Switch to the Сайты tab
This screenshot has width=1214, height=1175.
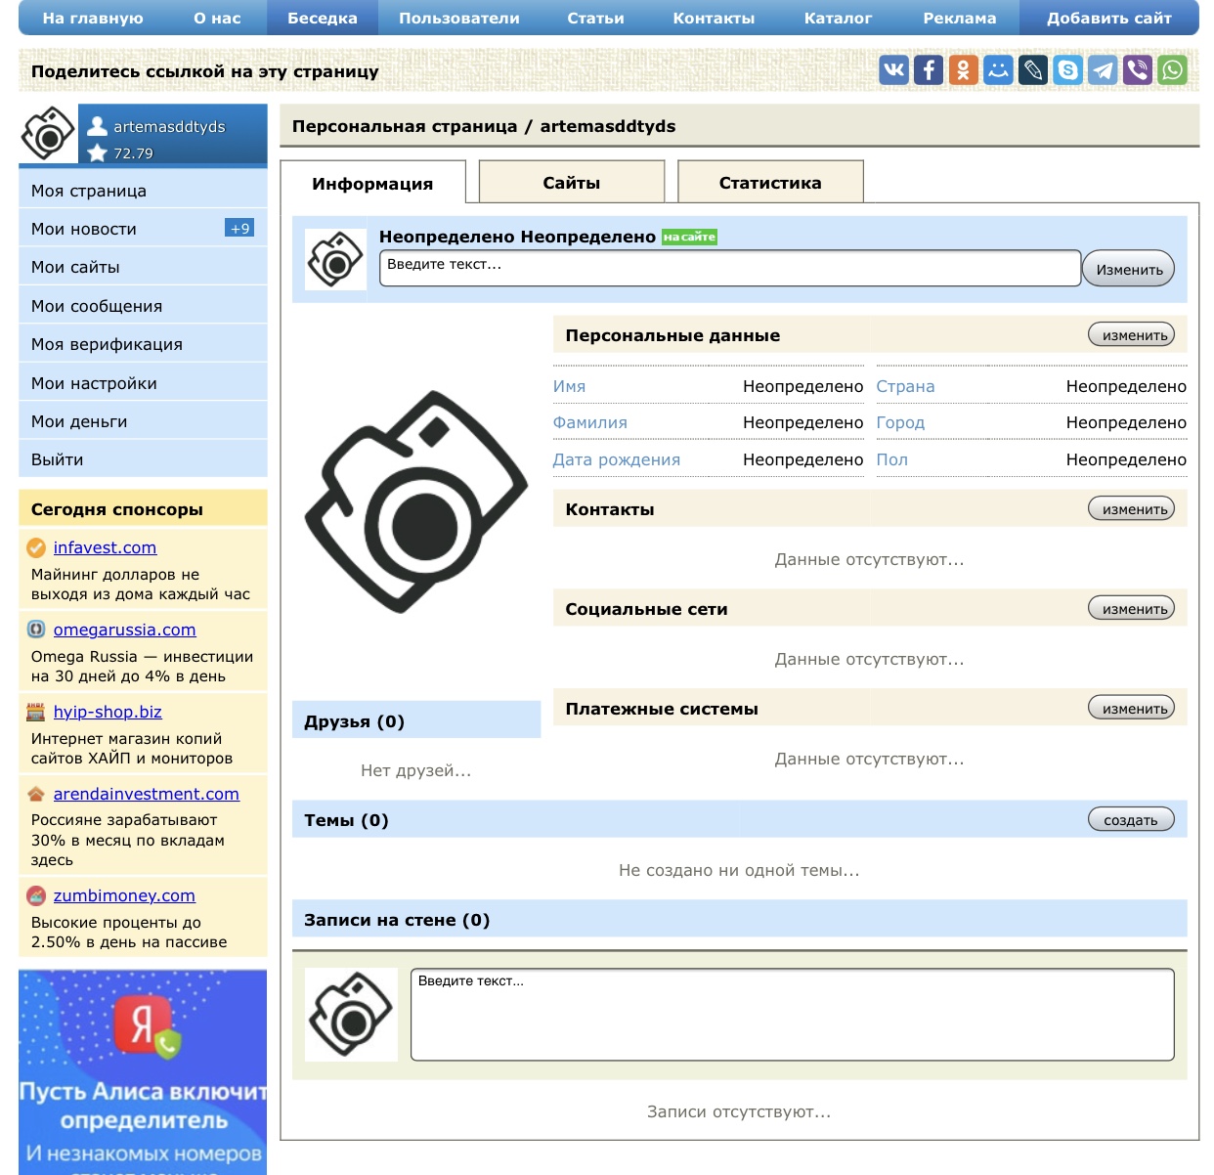[x=571, y=183]
